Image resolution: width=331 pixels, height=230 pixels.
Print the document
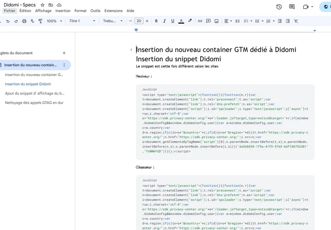(24, 21)
